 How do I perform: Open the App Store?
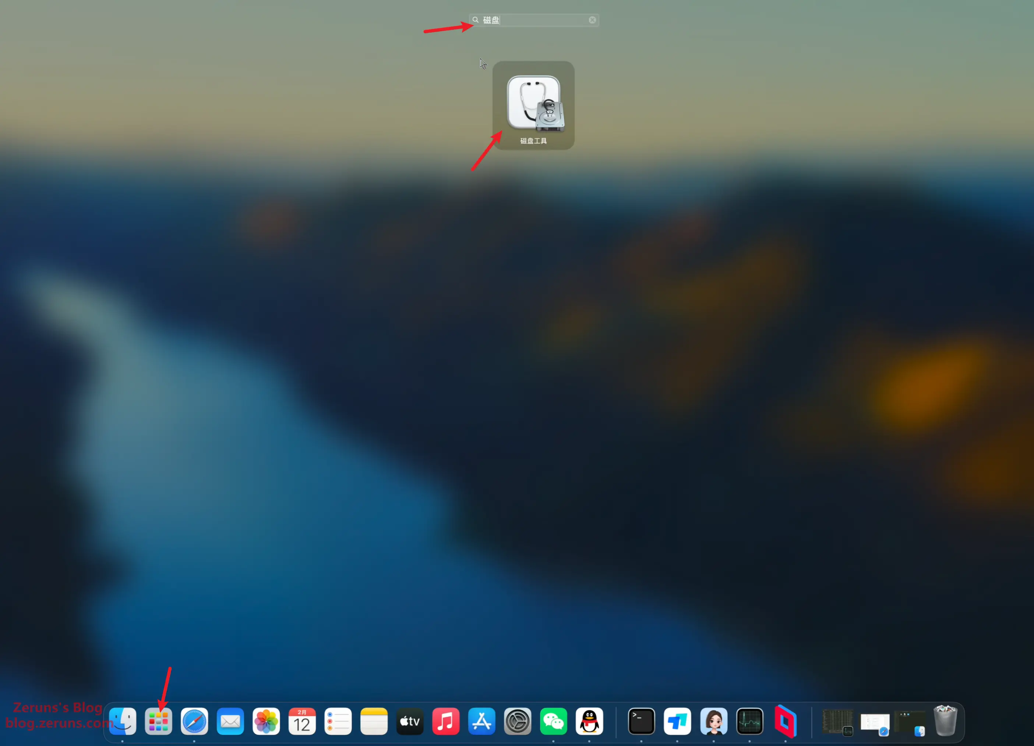pos(481,721)
